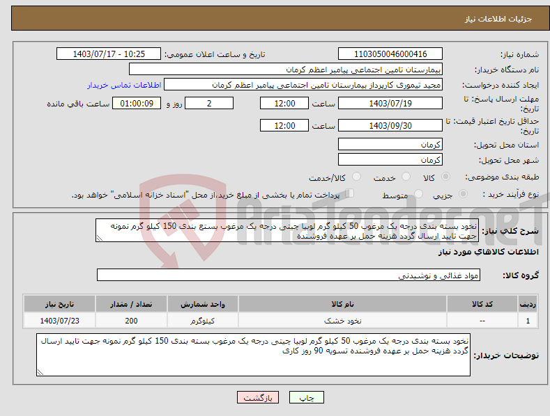The height and width of the screenshot is (416, 550).
Task: Click the remaining days field showing 2
Action: pyautogui.click(x=209, y=103)
